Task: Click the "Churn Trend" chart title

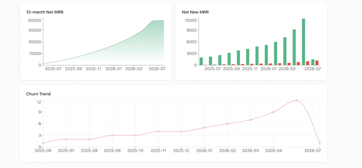Action: click(38, 94)
